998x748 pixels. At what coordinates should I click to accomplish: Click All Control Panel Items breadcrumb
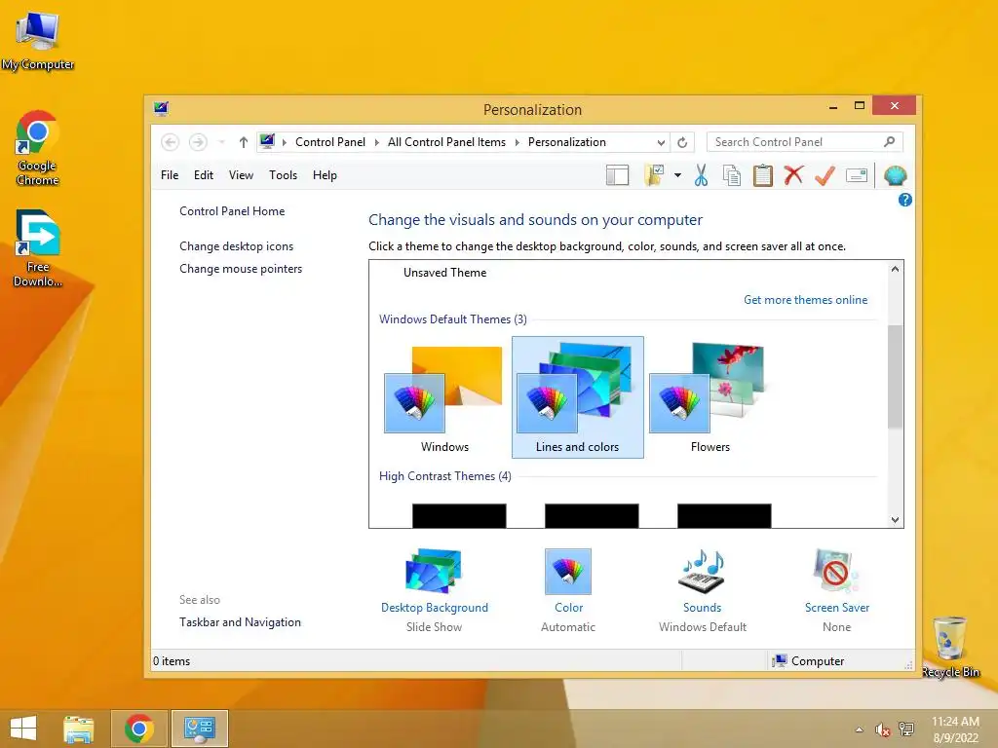[x=446, y=142]
